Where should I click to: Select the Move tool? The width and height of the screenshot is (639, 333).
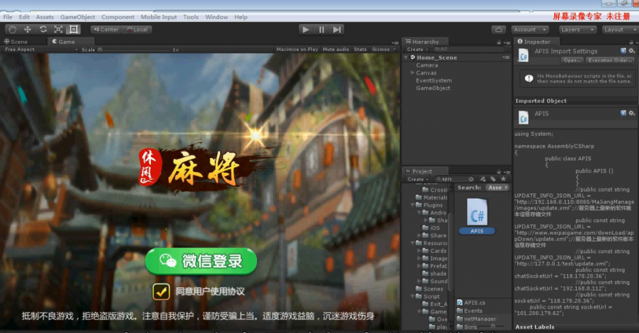27,29
